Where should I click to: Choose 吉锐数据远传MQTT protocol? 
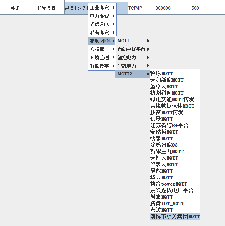click(175, 106)
